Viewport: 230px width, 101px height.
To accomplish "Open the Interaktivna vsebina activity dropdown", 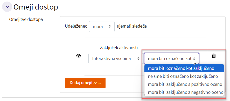I will pyautogui.click(x=116, y=58).
